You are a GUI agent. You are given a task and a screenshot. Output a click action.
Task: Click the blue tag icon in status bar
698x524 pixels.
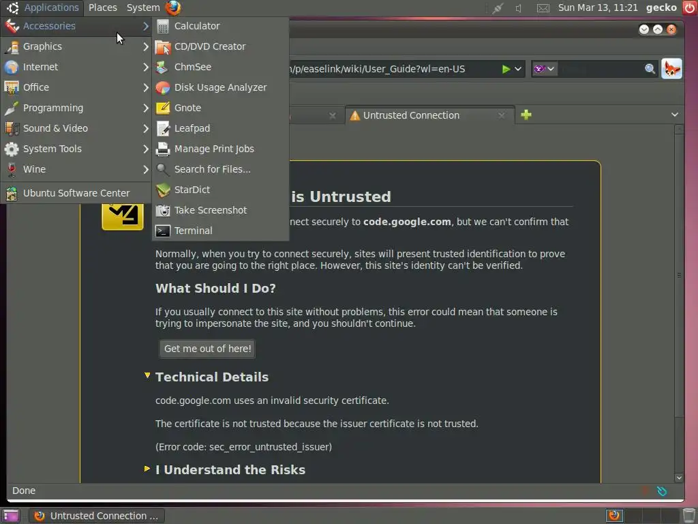pos(662,491)
